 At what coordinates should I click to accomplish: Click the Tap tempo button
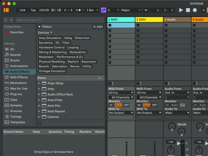click(33, 10)
